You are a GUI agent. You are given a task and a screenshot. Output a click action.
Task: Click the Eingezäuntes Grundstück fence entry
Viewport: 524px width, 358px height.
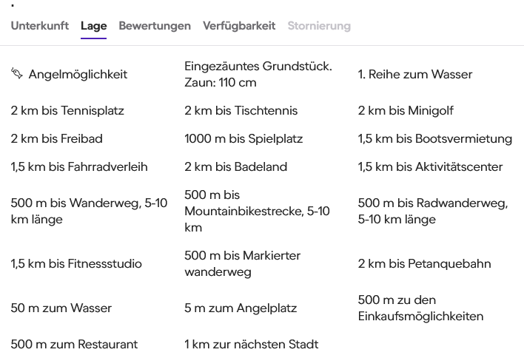click(258, 74)
